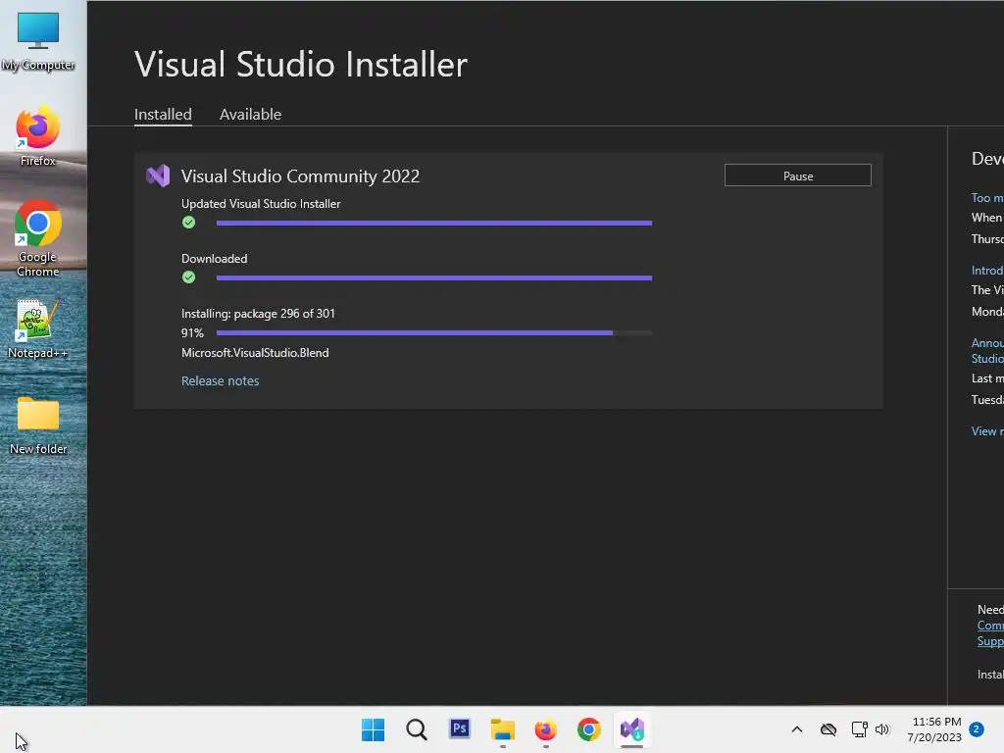1004x753 pixels.
Task: Open the 'Too m...' developer news link
Action: [987, 198]
